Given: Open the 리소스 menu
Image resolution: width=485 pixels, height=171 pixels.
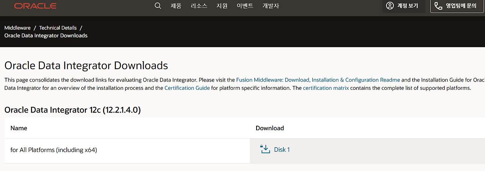Looking at the screenshot, I should [x=199, y=6].
